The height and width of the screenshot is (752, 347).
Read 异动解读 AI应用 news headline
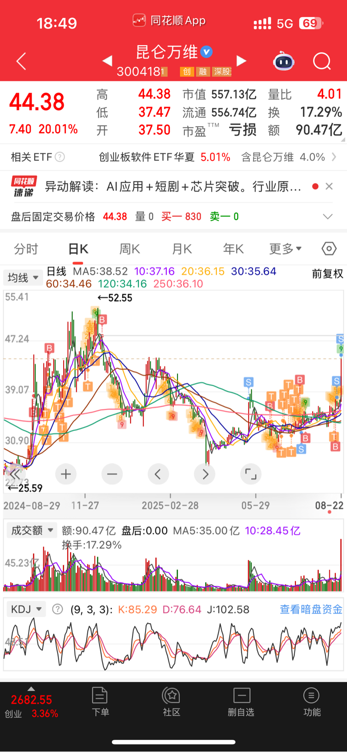173,186
